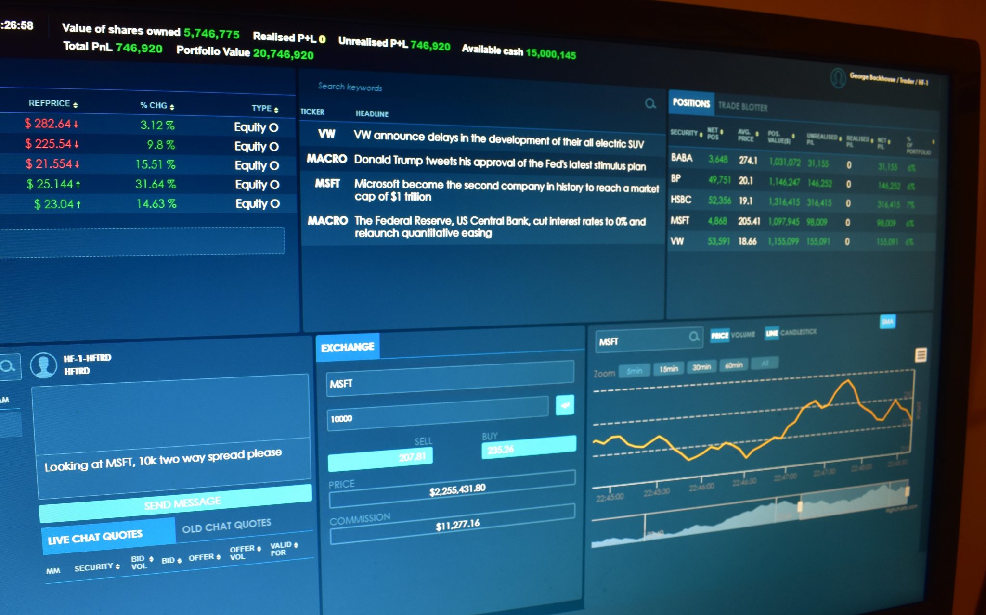Sort by the REFPRICE column arrows
The image size is (986, 615).
point(76,105)
